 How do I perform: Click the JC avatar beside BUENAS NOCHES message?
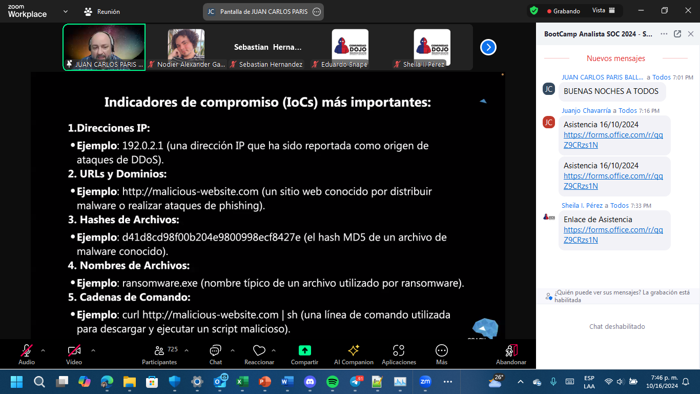[x=549, y=89]
